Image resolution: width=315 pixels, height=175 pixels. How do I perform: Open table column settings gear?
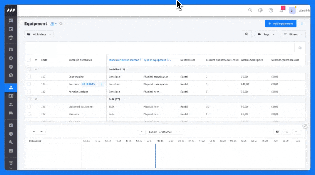pos(300,48)
